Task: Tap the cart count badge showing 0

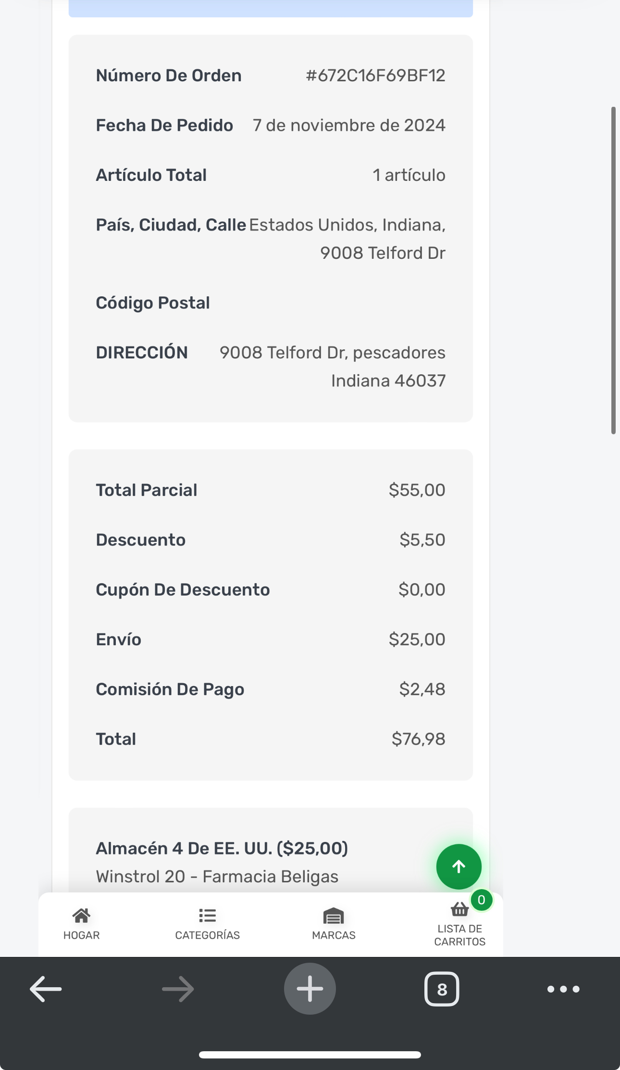Action: pyautogui.click(x=481, y=900)
